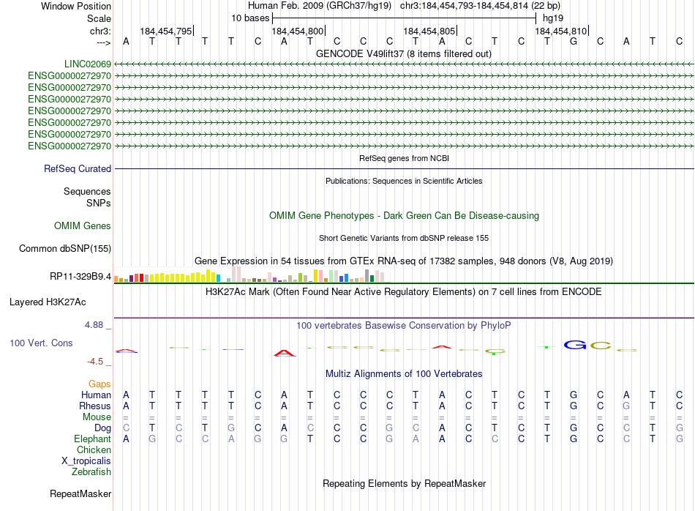Select the Zebrafish alignment row label
695x511 pixels.
[91, 471]
